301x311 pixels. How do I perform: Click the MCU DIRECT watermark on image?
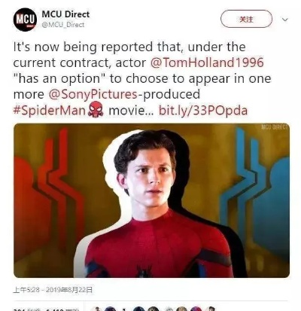(x=275, y=127)
